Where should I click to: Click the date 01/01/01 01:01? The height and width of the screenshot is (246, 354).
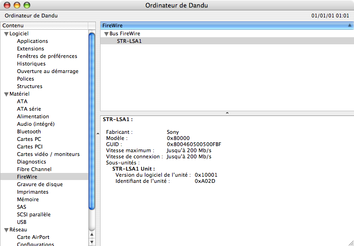pyautogui.click(x=330, y=16)
